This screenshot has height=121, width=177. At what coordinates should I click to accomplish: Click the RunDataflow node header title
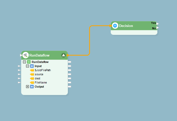[39, 55]
